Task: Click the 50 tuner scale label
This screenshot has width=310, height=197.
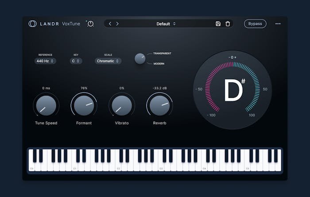Action: (x=265, y=89)
